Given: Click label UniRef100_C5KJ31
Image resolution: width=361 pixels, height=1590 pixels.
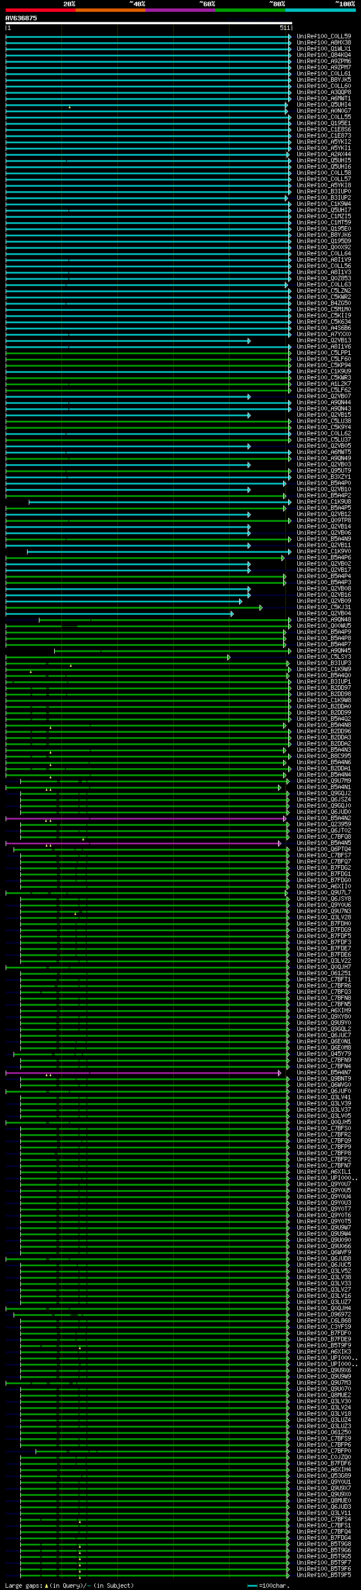Looking at the screenshot, I should coord(323,608).
